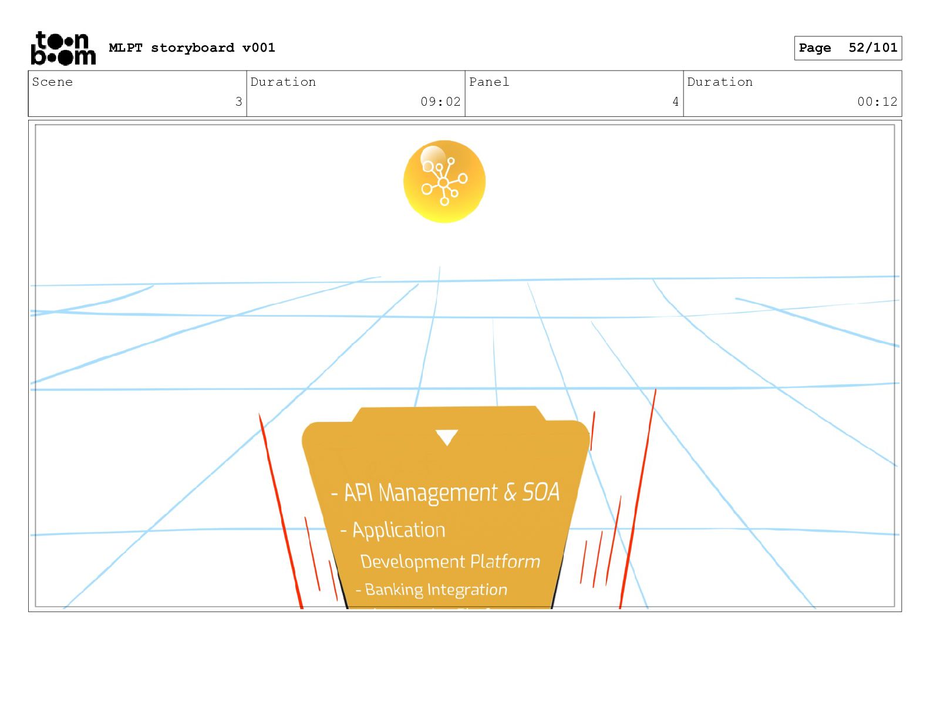Image resolution: width=930 pixels, height=719 pixels.
Task: Click the '- API Management & SOA' line
Action: pos(445,492)
